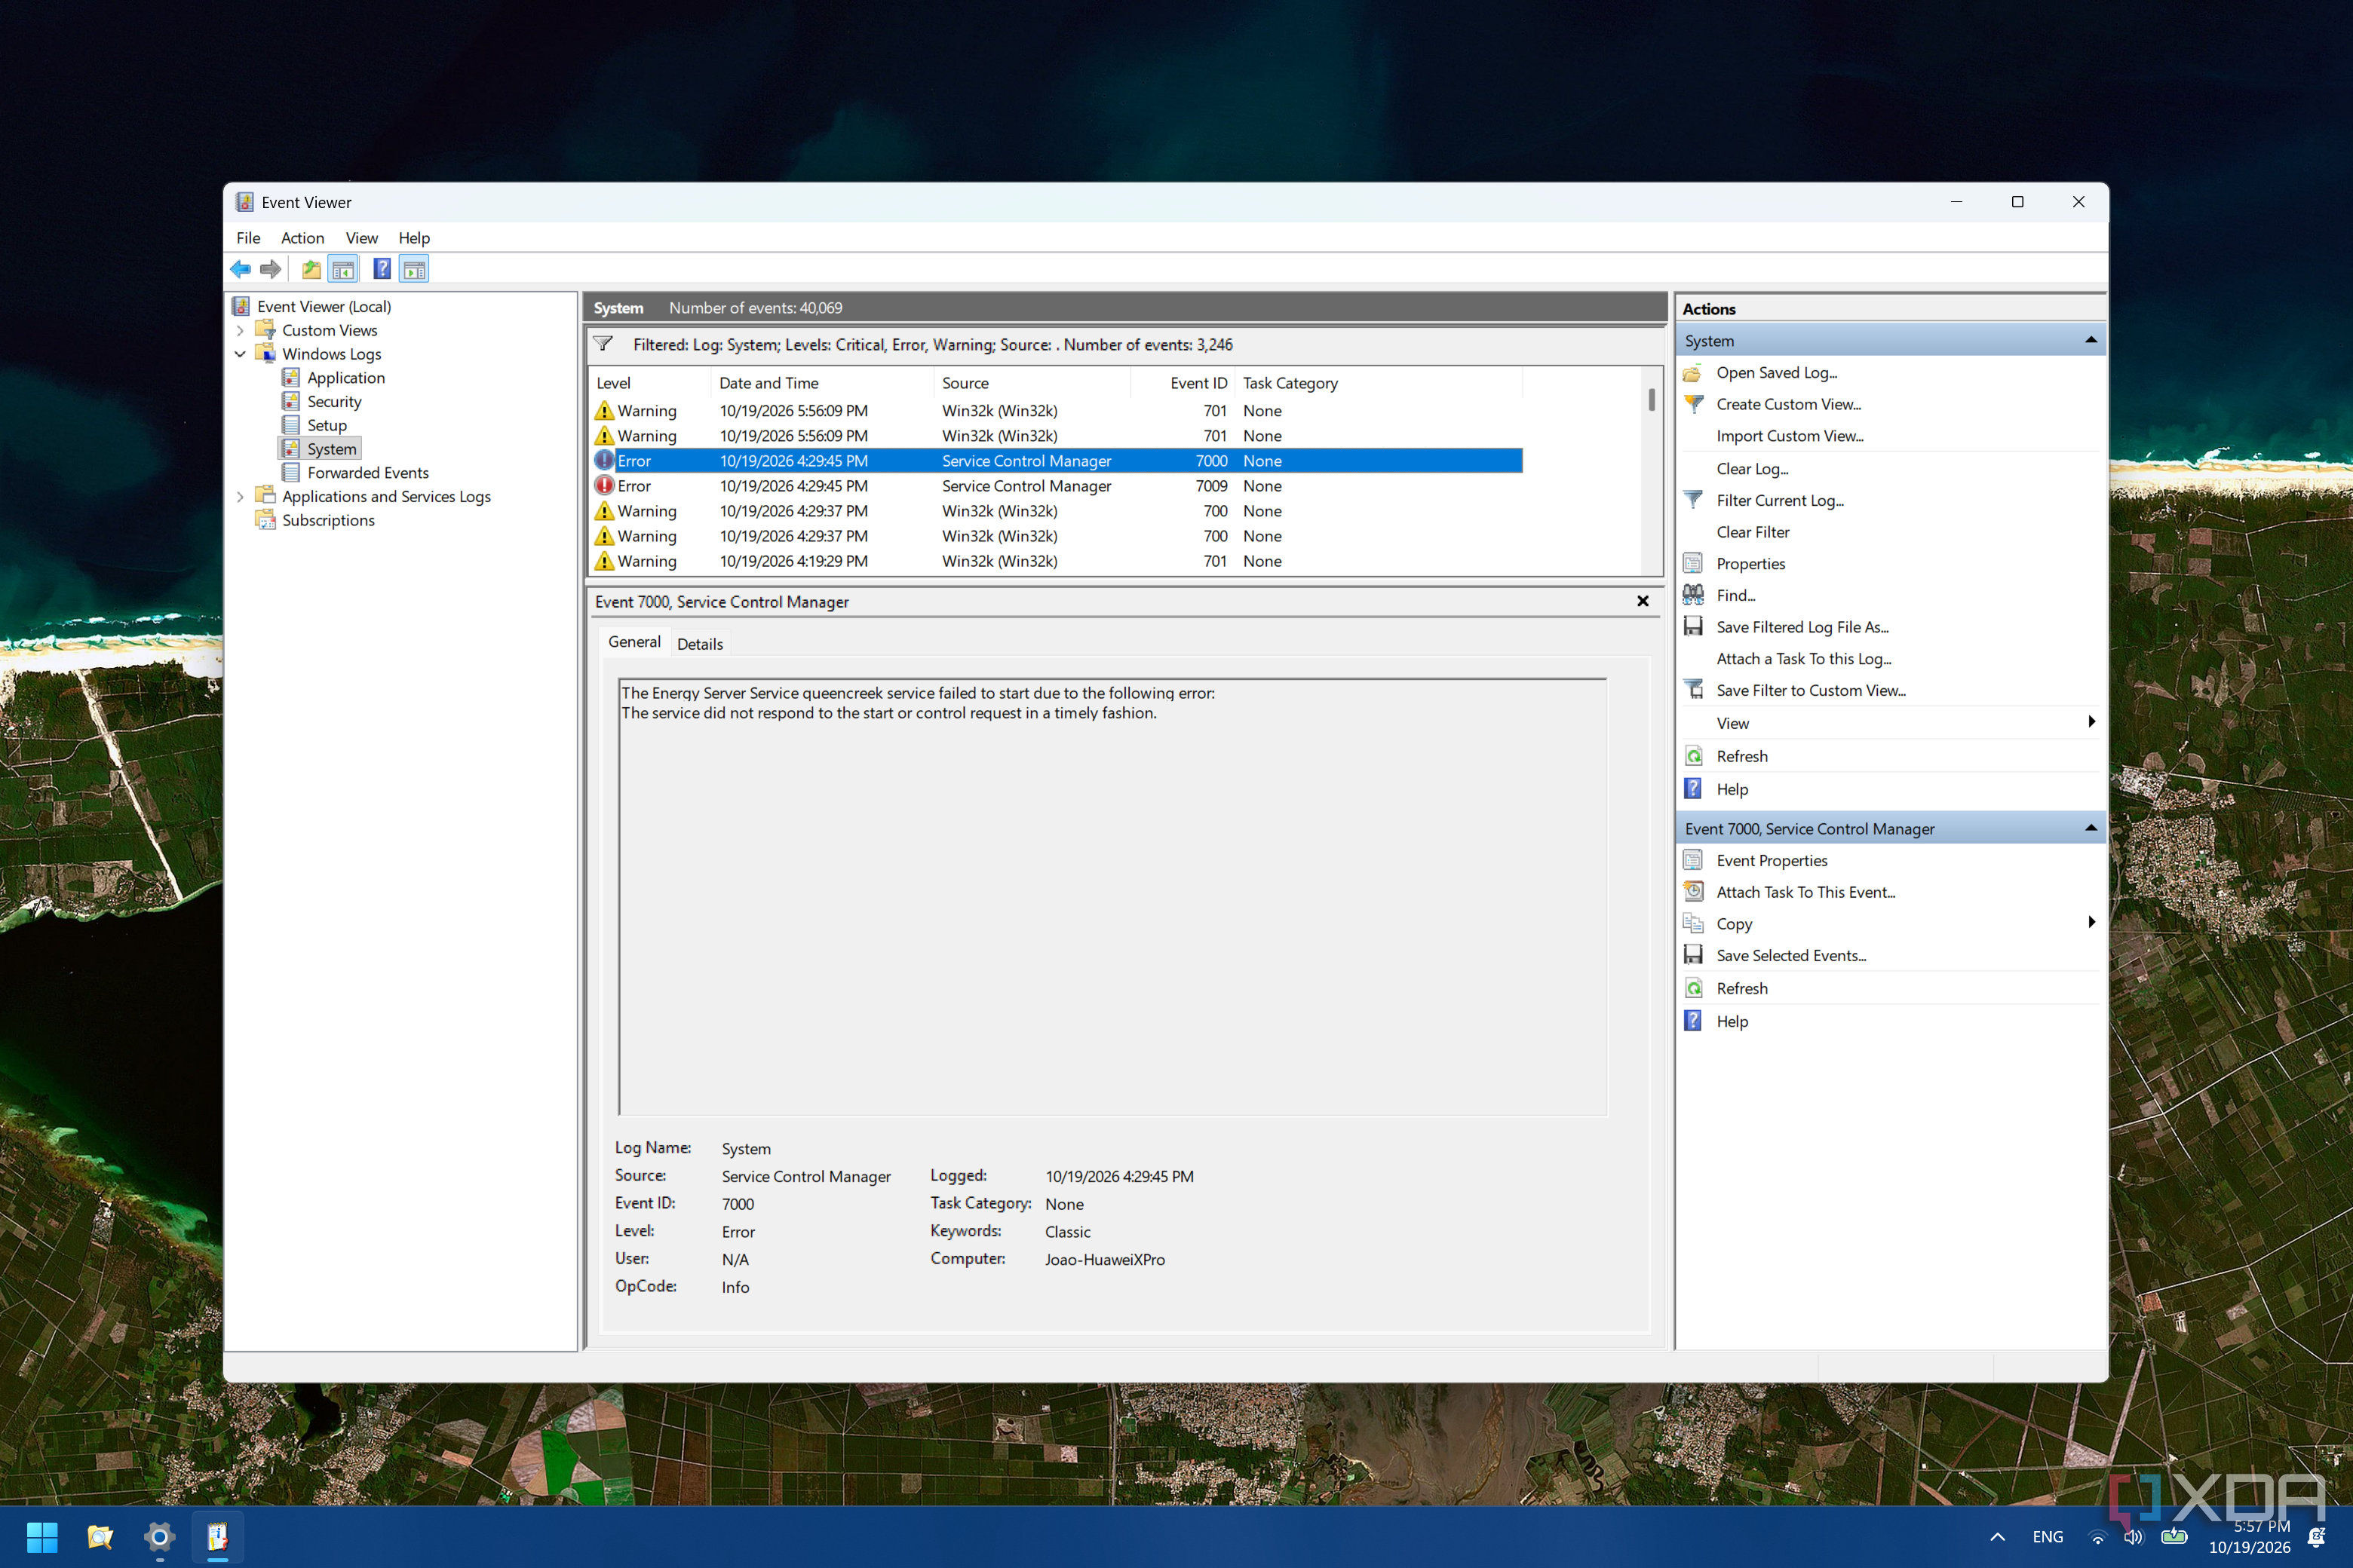Click the Find binoculars icon

(1692, 595)
